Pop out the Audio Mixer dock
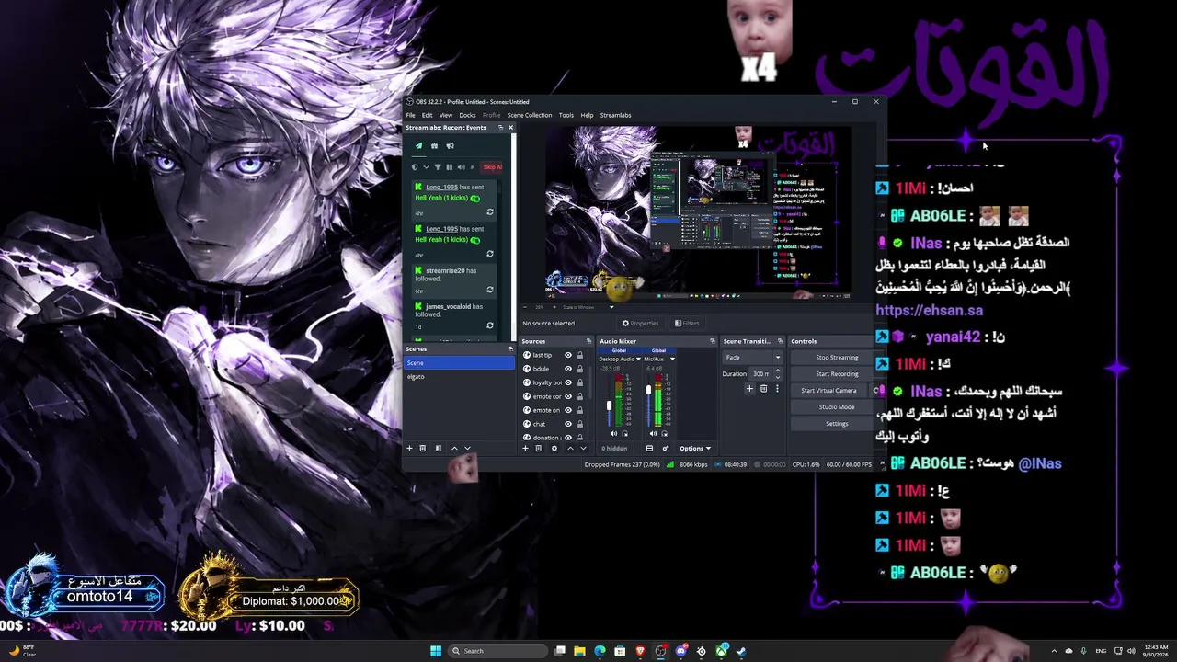Screen dimensions: 1177x662 tap(712, 341)
